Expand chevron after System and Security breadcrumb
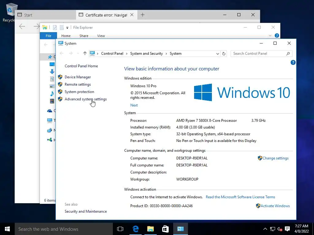The height and width of the screenshot is (235, 314). point(166,54)
